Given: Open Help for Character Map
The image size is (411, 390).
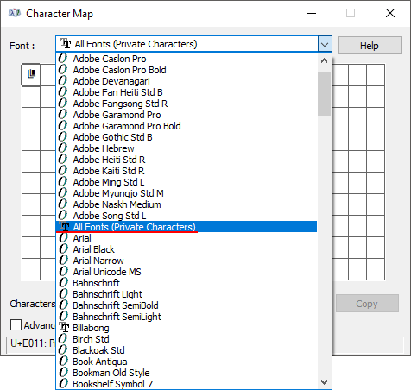Looking at the screenshot, I should click(370, 46).
